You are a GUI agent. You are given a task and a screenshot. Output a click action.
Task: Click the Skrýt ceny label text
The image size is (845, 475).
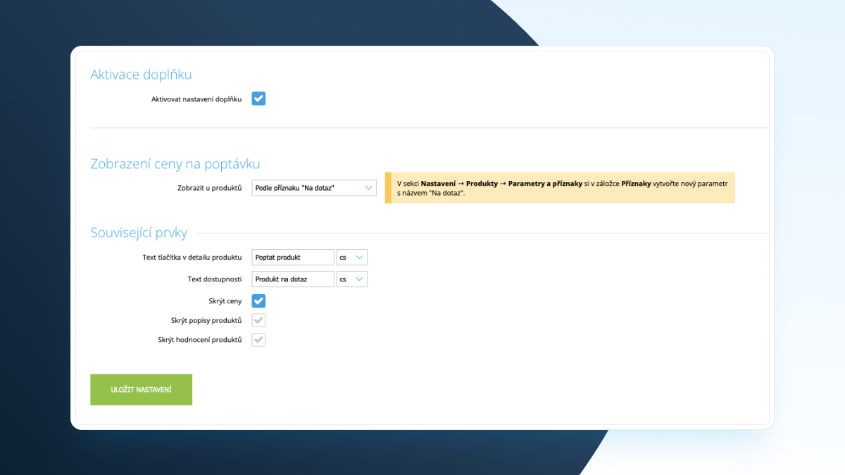pyautogui.click(x=225, y=301)
